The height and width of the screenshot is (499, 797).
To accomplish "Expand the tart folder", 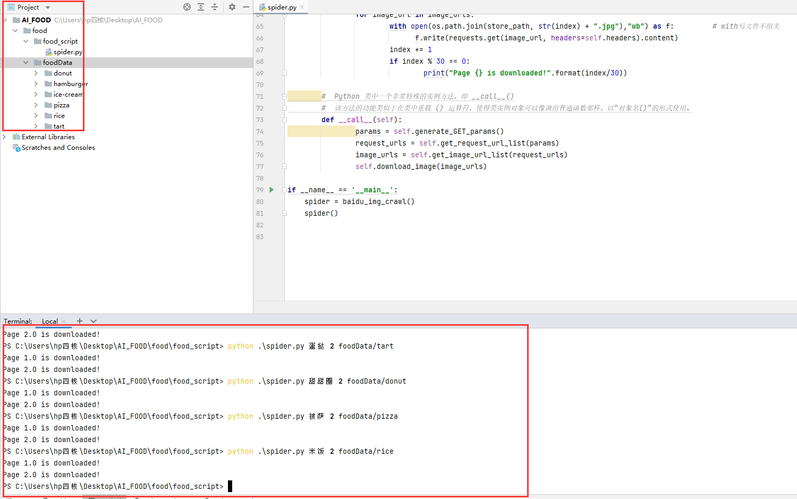I will coord(36,126).
